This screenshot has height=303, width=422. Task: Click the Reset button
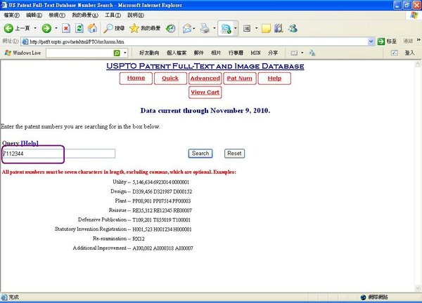click(234, 154)
